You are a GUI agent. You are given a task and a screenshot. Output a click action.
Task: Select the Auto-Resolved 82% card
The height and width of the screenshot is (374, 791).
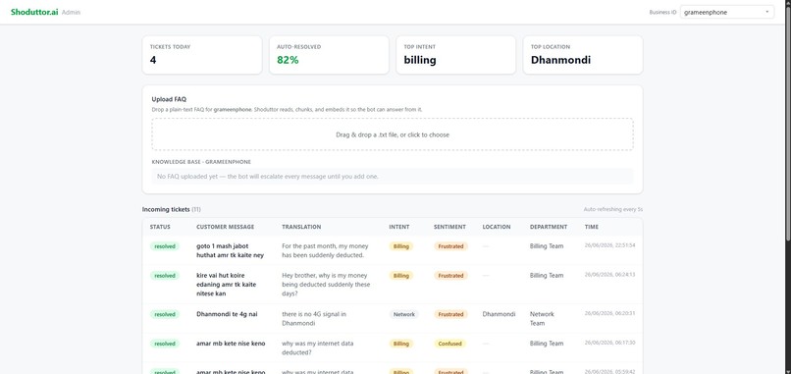(329, 55)
